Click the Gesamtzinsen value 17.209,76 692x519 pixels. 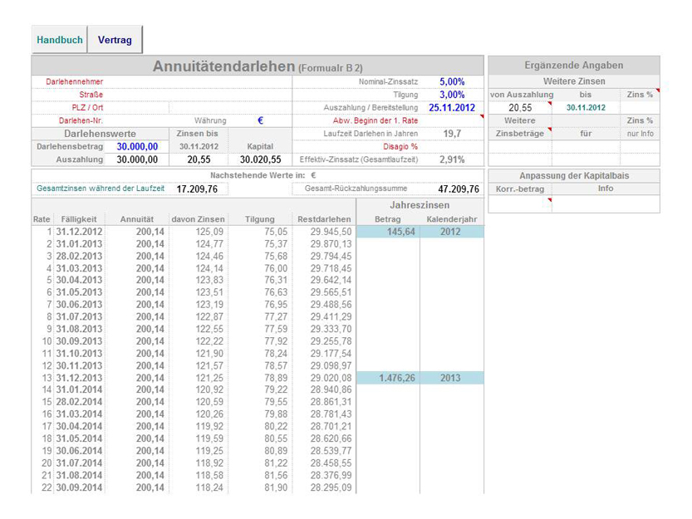[x=197, y=189]
